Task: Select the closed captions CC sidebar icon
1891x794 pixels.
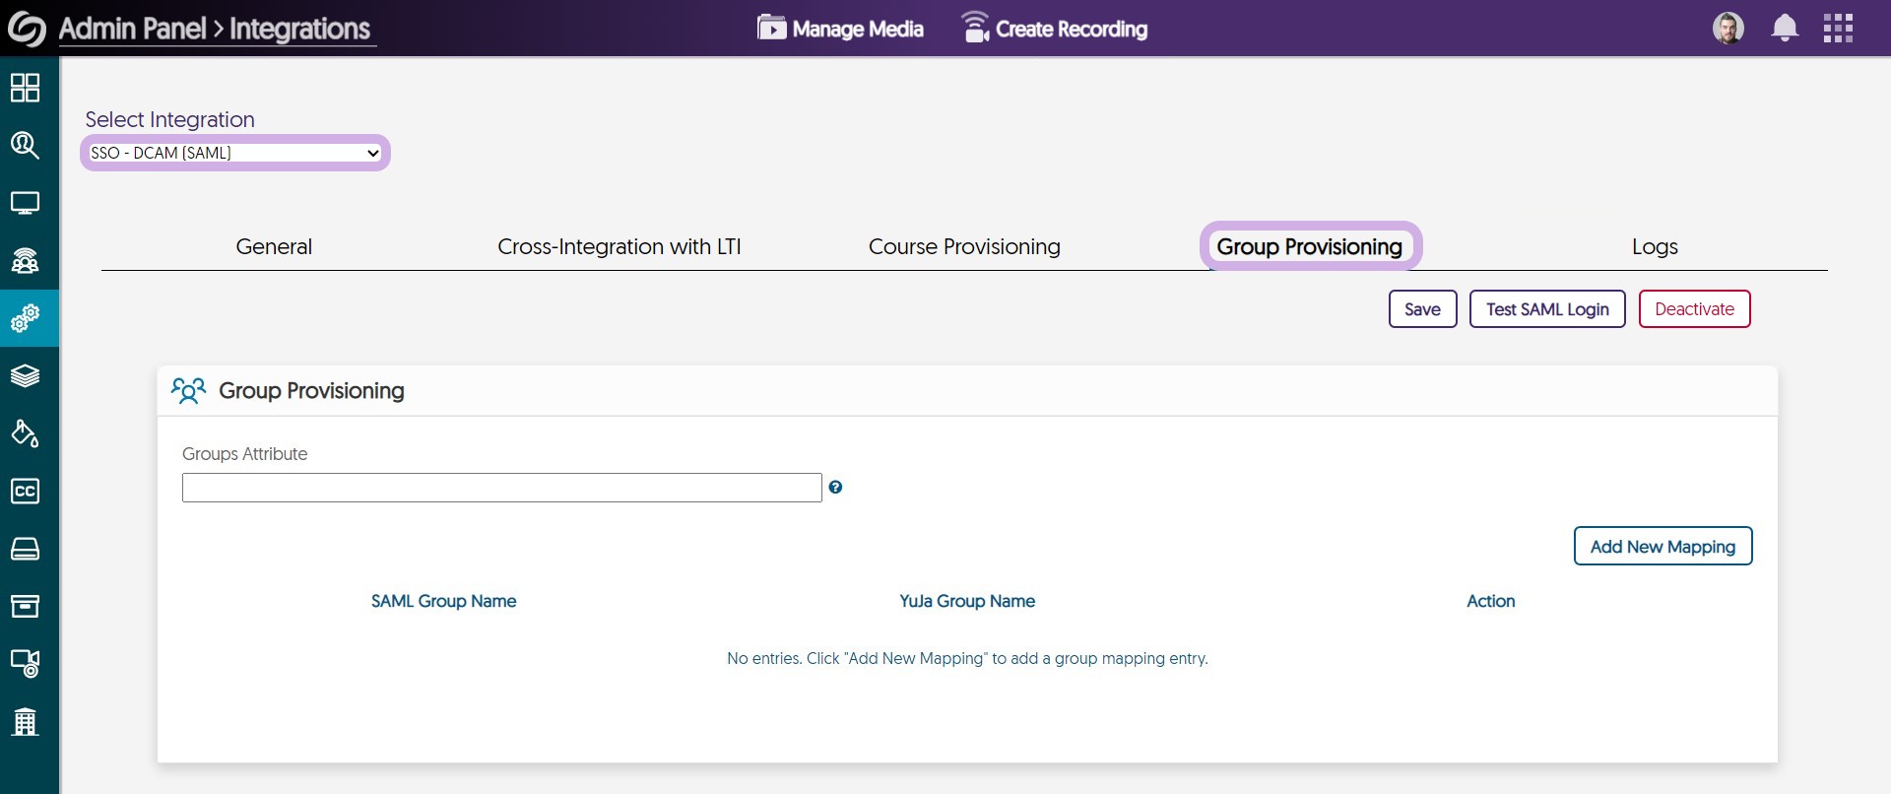Action: (25, 491)
